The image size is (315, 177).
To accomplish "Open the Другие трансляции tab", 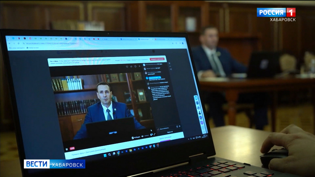I will 165,138.
